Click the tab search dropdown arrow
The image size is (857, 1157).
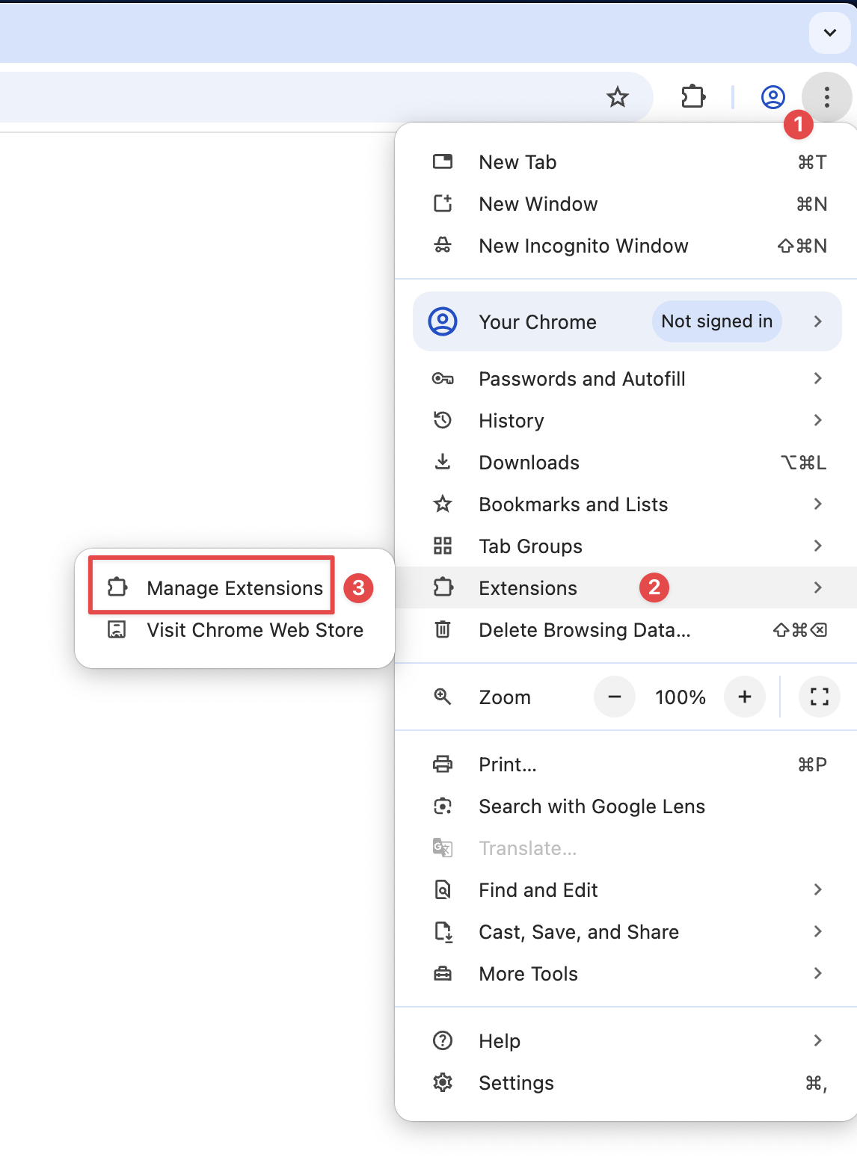point(829,33)
